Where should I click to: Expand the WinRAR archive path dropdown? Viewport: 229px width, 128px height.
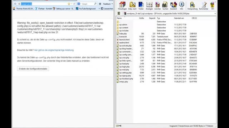[215, 14]
